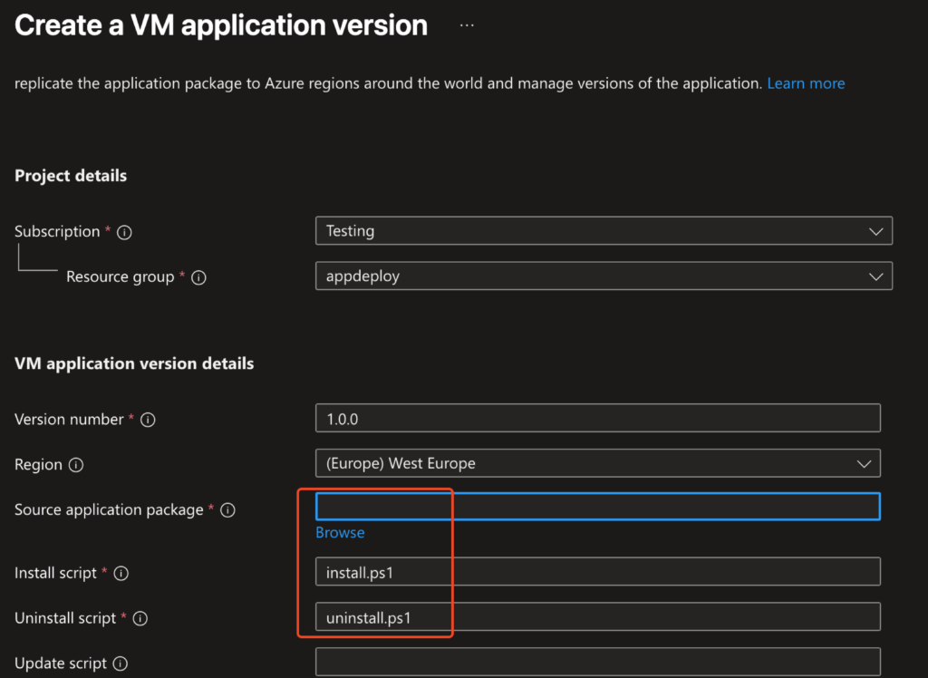928x678 pixels.
Task: Click the Resource group info icon
Action: pos(198,277)
